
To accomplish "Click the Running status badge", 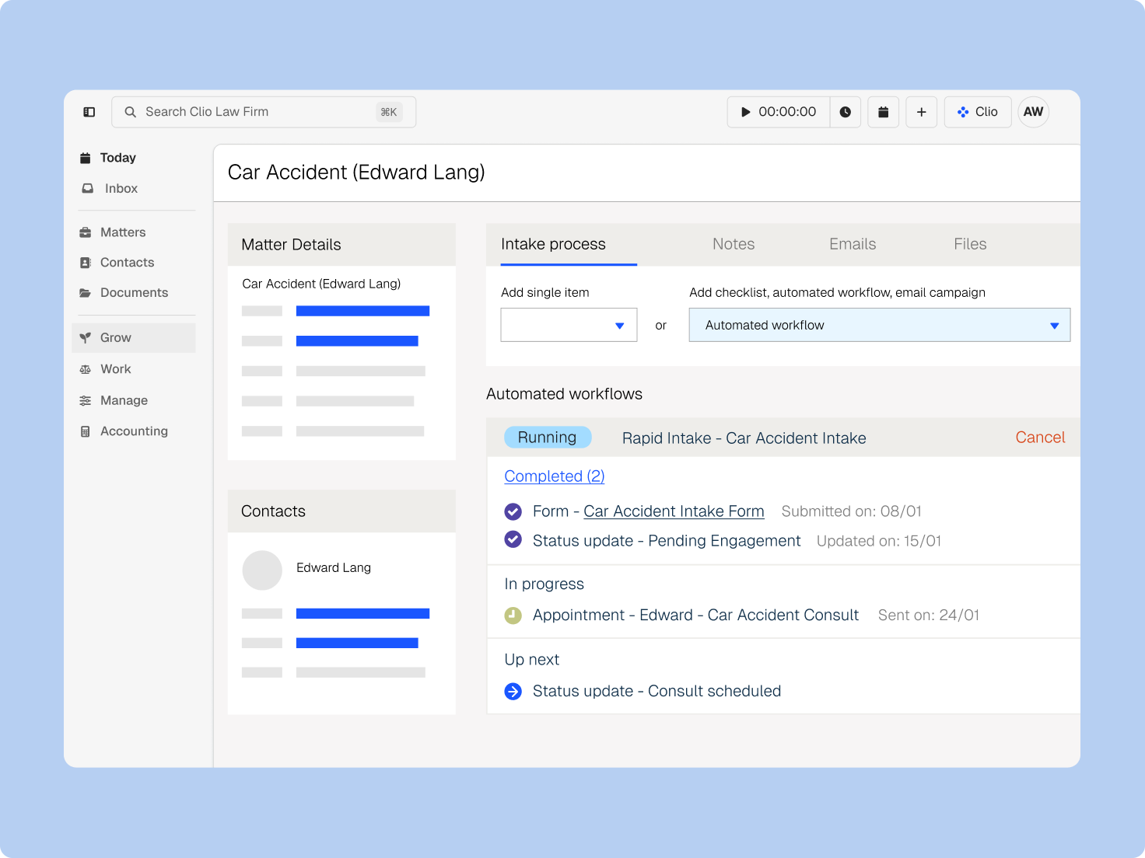I will click(548, 438).
